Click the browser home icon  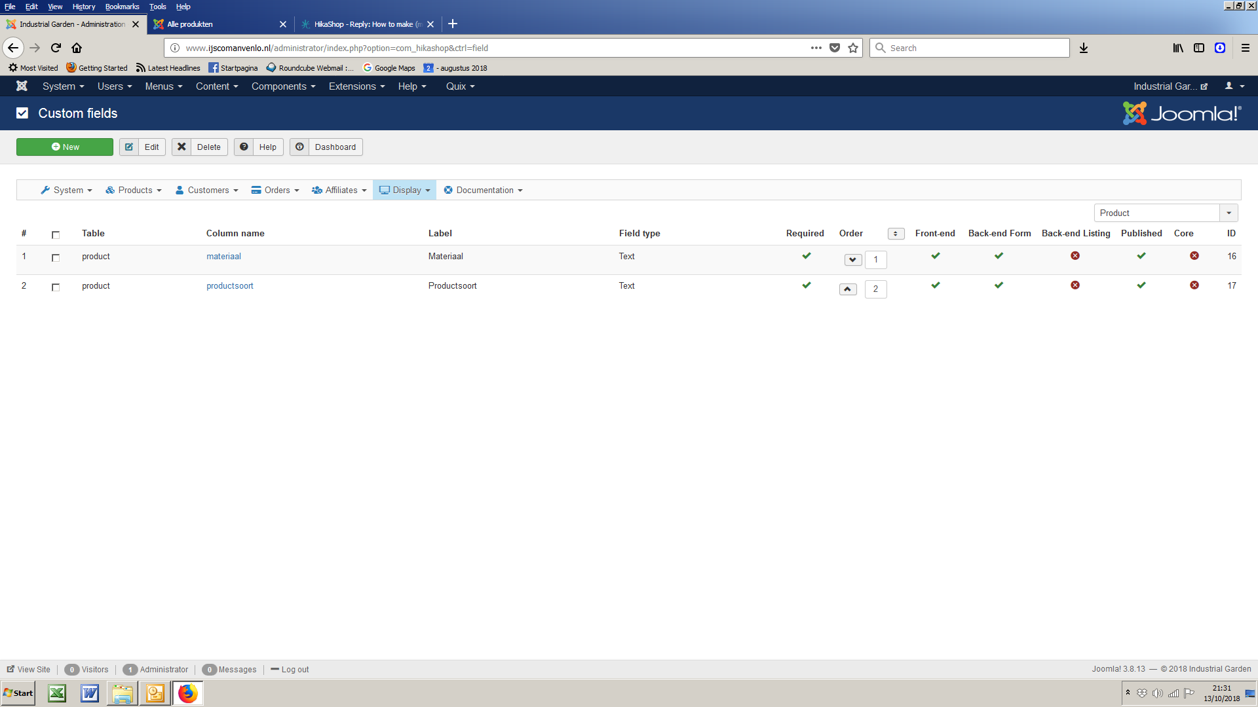(77, 48)
